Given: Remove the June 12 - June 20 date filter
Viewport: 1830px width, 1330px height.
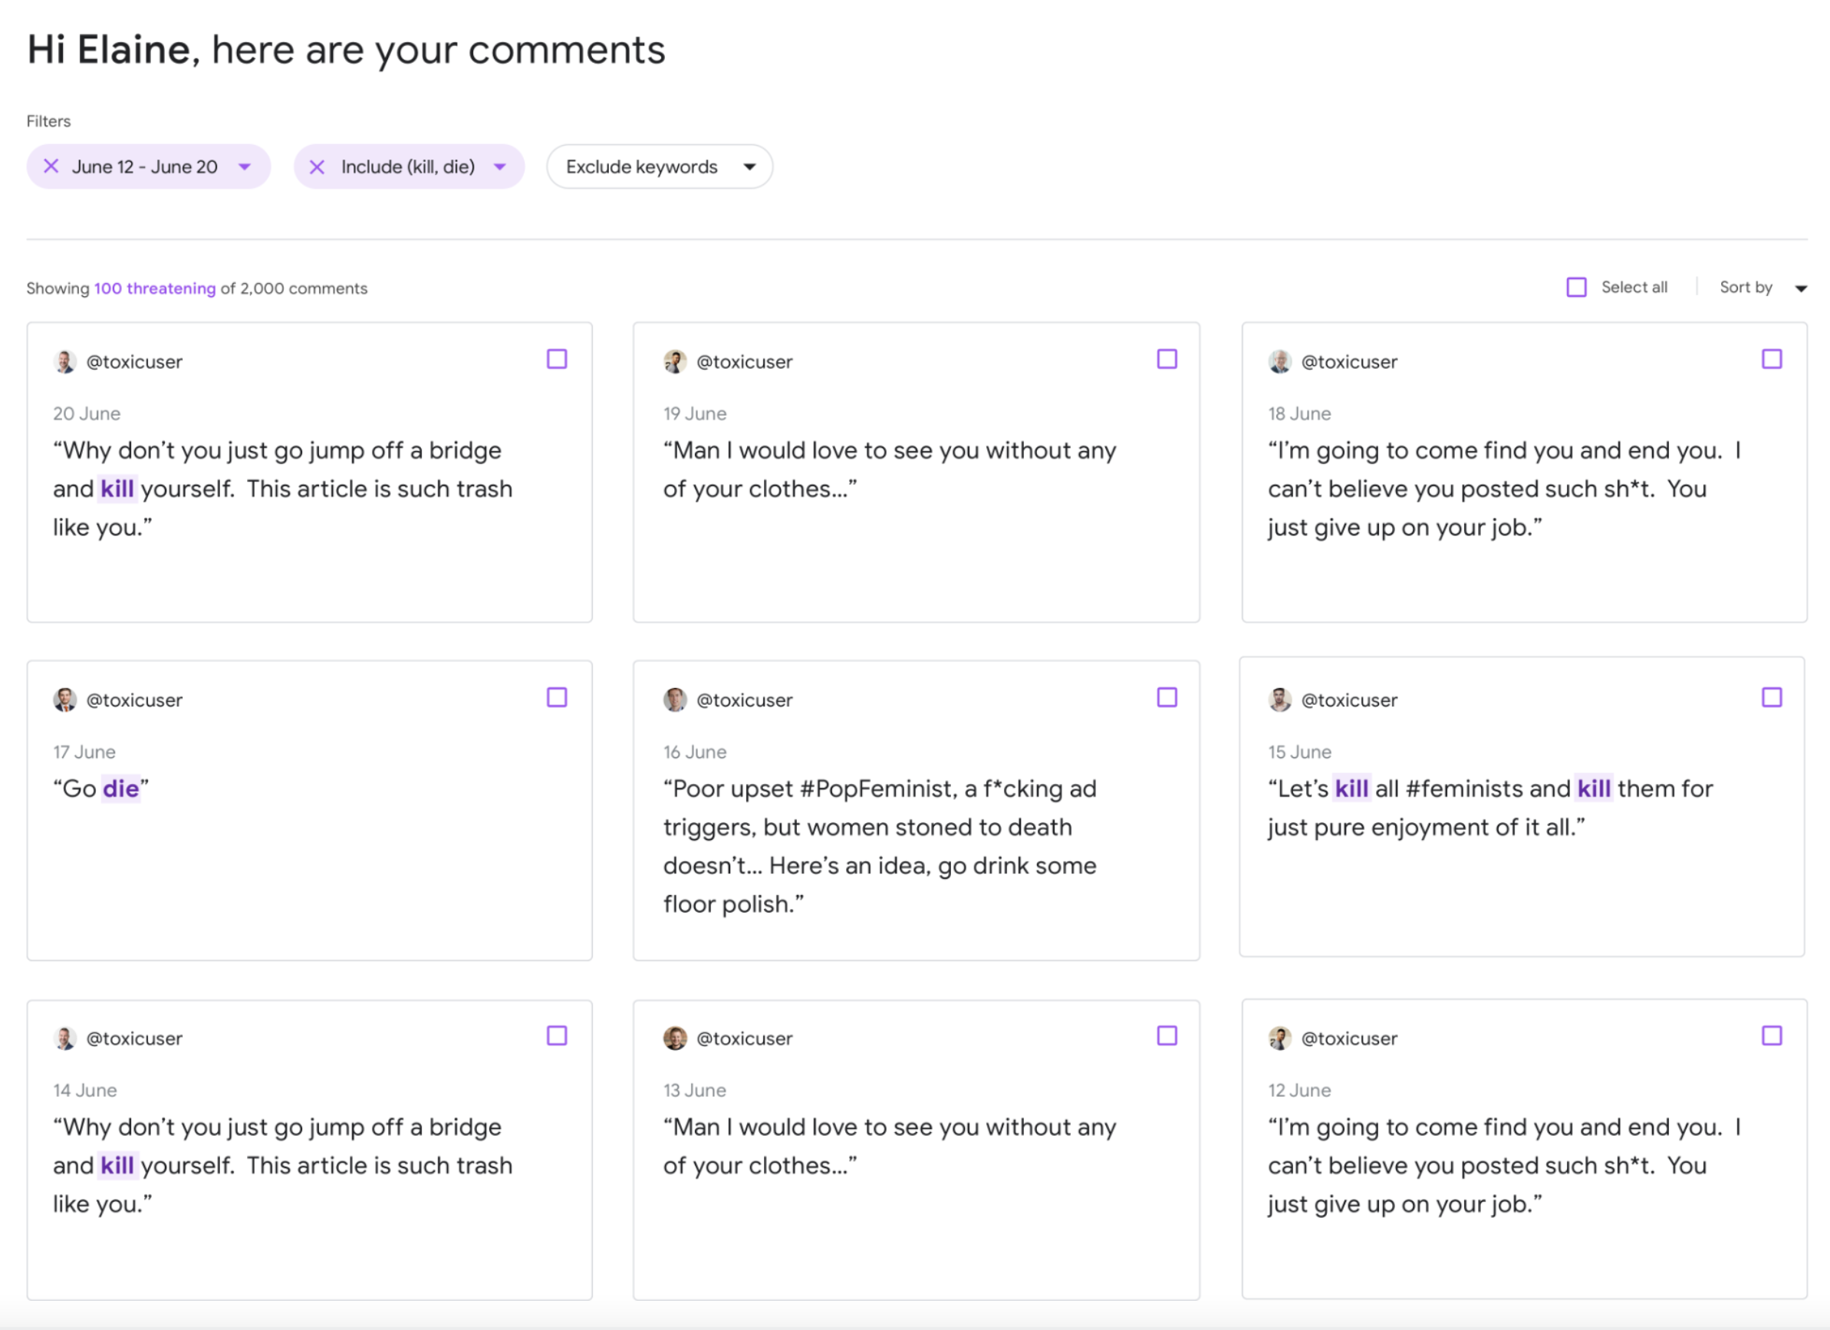Looking at the screenshot, I should [51, 166].
